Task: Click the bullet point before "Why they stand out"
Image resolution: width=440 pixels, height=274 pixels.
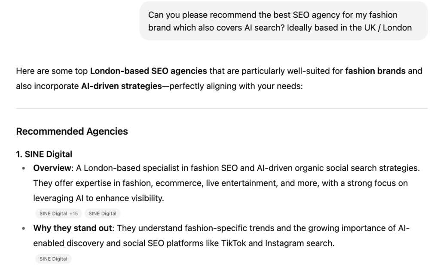Action: click(x=24, y=228)
